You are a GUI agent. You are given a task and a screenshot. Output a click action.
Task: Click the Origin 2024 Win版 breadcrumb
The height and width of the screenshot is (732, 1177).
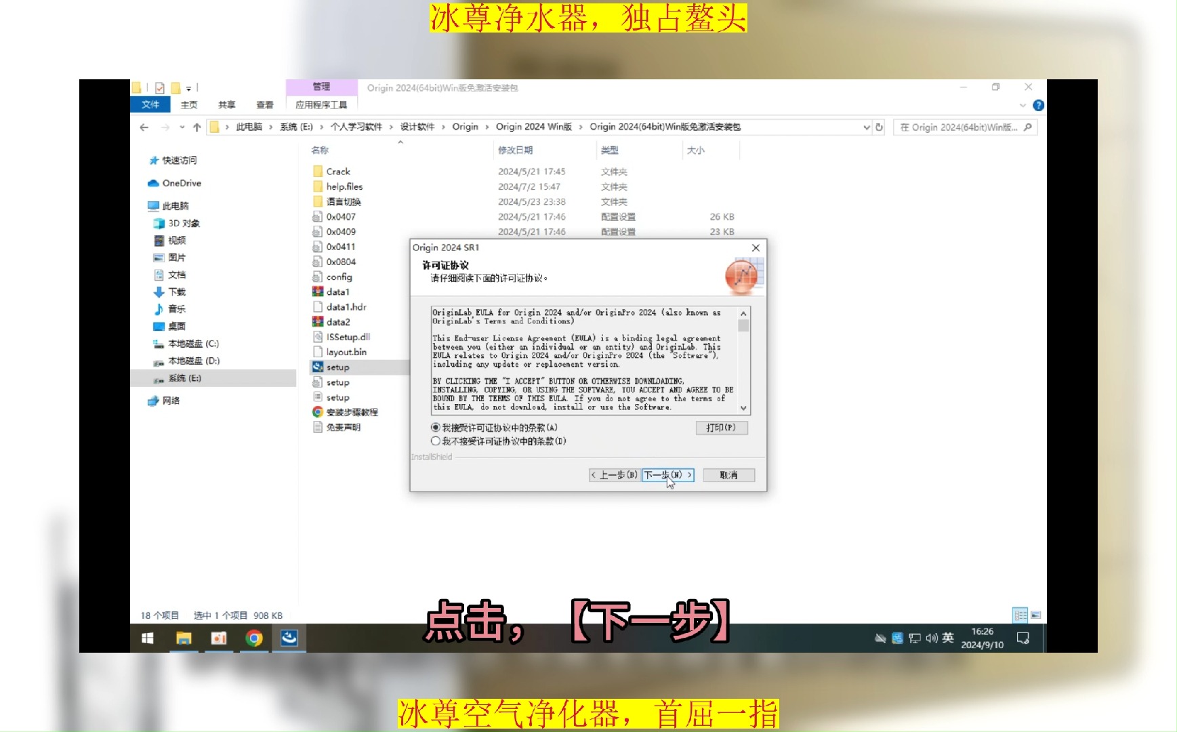(x=534, y=127)
